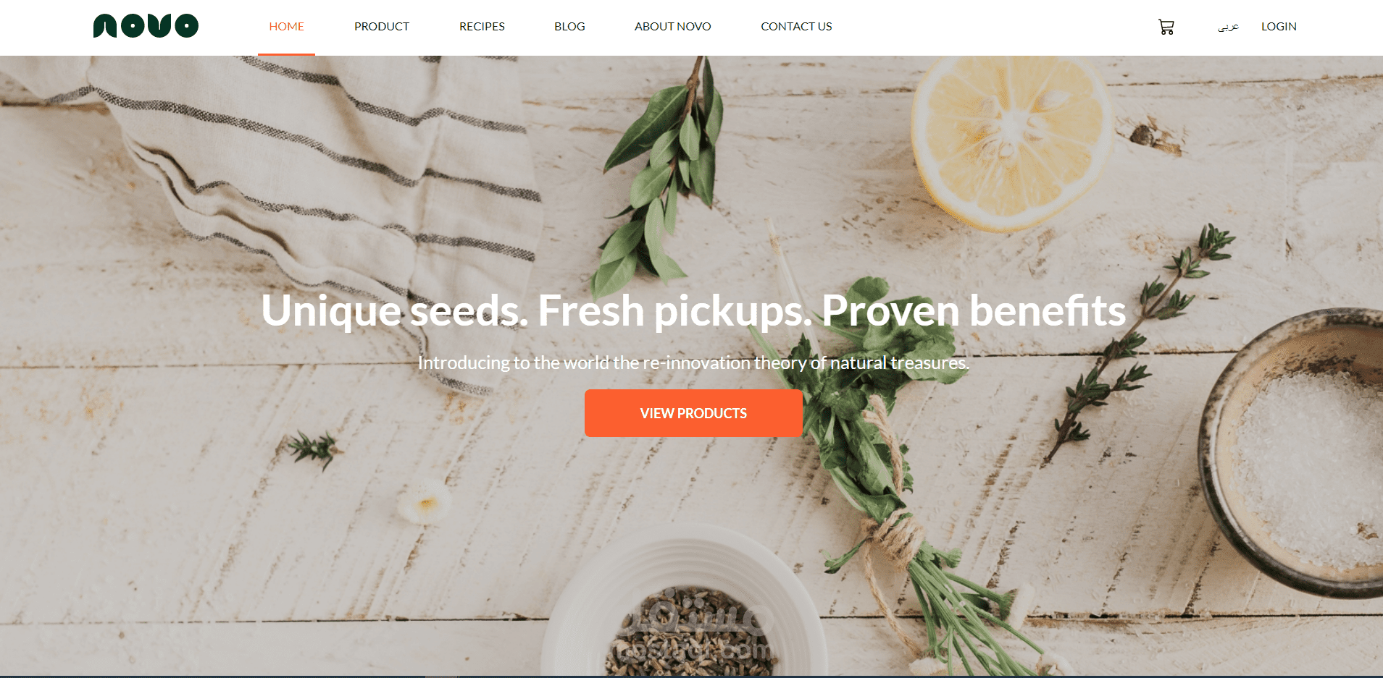
Task: Navigate to RECIPES
Action: pyautogui.click(x=482, y=26)
